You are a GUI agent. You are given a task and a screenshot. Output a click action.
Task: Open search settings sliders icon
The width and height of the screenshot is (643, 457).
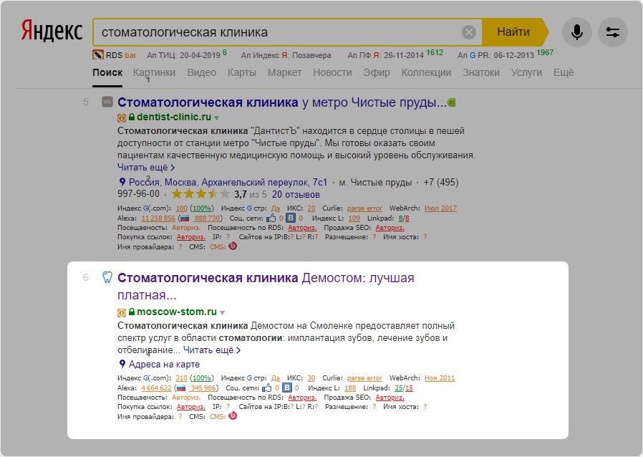coord(613,32)
